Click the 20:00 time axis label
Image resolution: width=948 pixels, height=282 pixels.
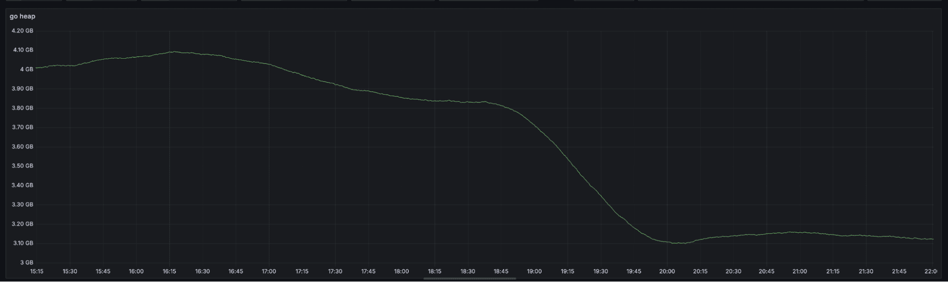pyautogui.click(x=667, y=272)
